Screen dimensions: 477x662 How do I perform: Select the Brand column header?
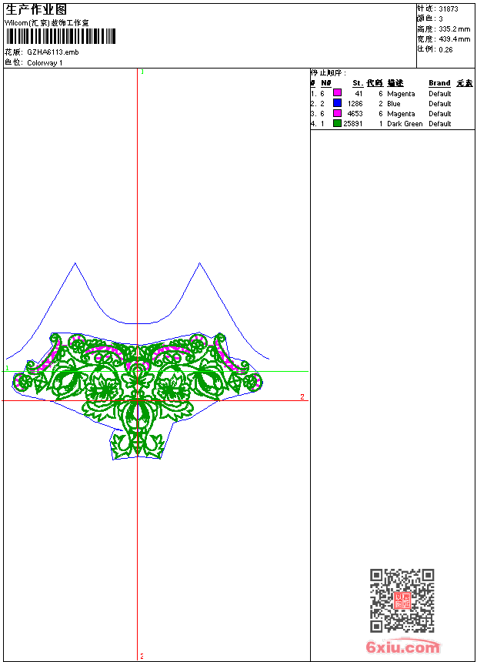click(439, 83)
